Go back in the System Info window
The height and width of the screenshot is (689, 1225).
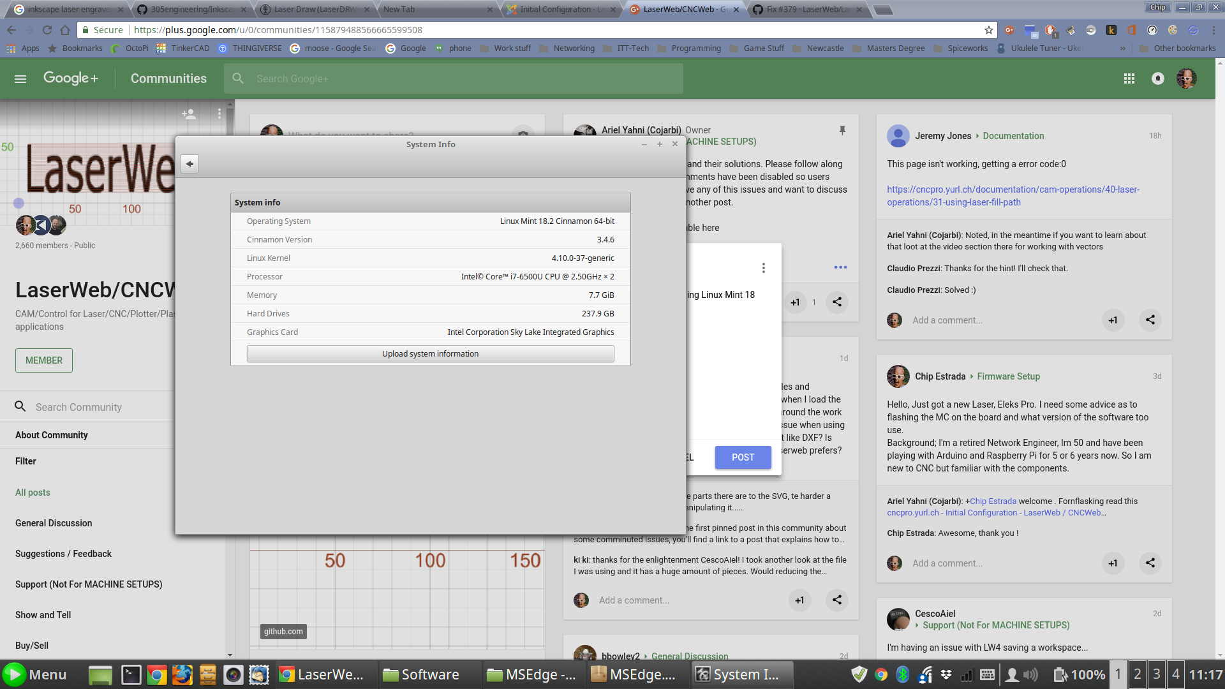click(189, 163)
